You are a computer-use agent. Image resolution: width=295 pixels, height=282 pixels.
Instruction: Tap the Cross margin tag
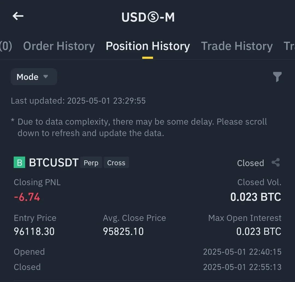[116, 163]
